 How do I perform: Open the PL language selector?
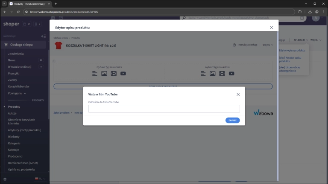(41, 179)
